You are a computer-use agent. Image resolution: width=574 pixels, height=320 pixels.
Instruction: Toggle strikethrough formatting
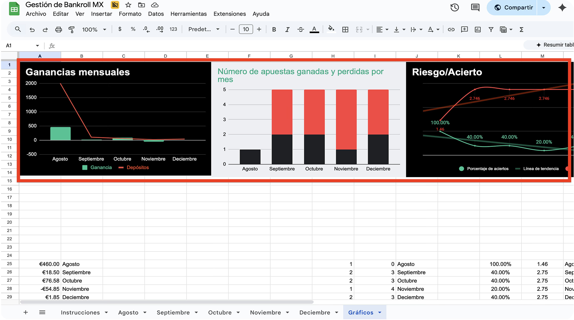(301, 30)
